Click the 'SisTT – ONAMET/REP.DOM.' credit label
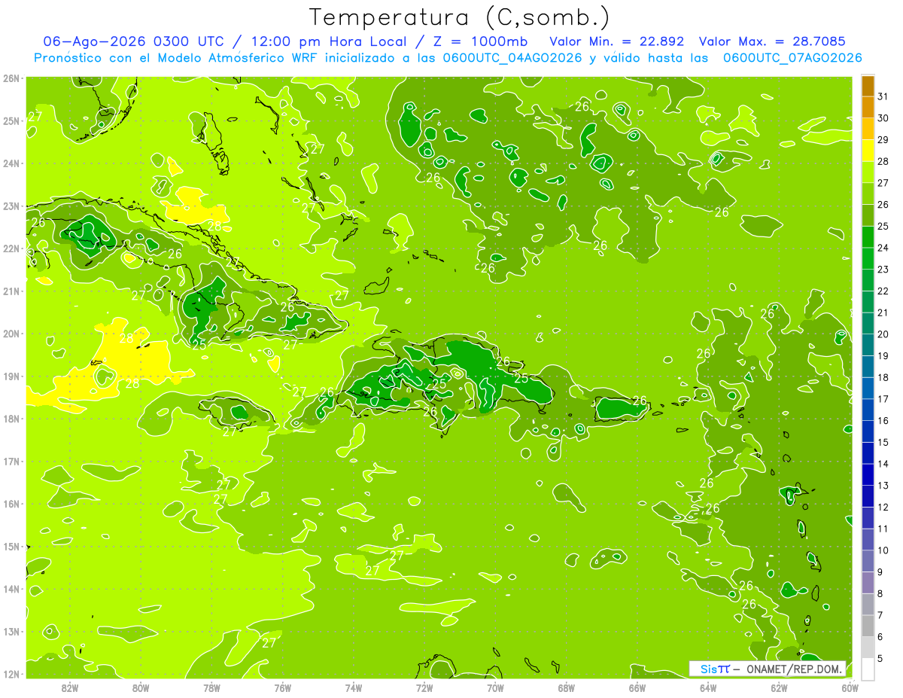 [x=767, y=669]
